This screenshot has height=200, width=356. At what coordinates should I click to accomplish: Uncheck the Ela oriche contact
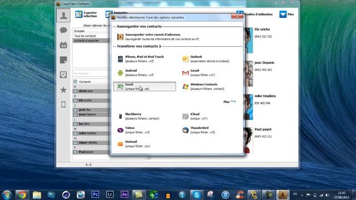pyautogui.click(x=75, y=101)
